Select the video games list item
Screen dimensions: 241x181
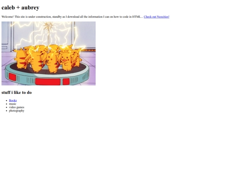(x=17, y=107)
